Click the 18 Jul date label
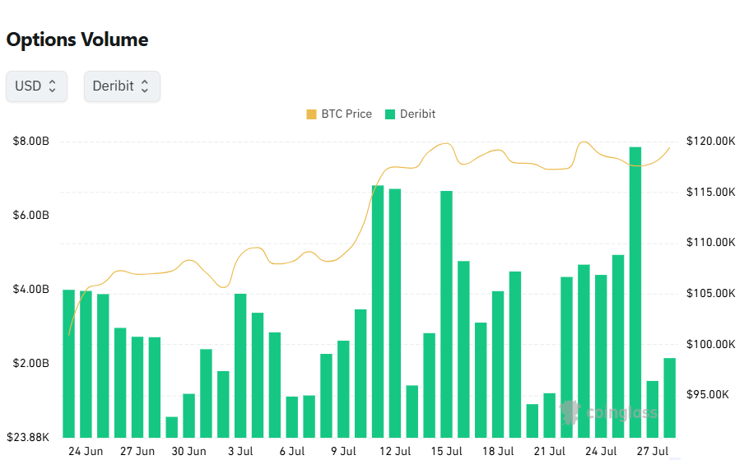Image resolution: width=744 pixels, height=460 pixels. click(498, 452)
